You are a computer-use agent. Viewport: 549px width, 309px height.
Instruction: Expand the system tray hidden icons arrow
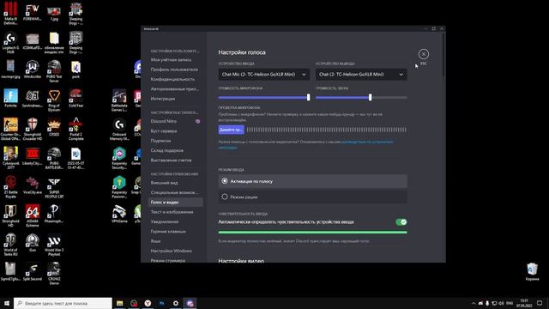tap(474, 303)
